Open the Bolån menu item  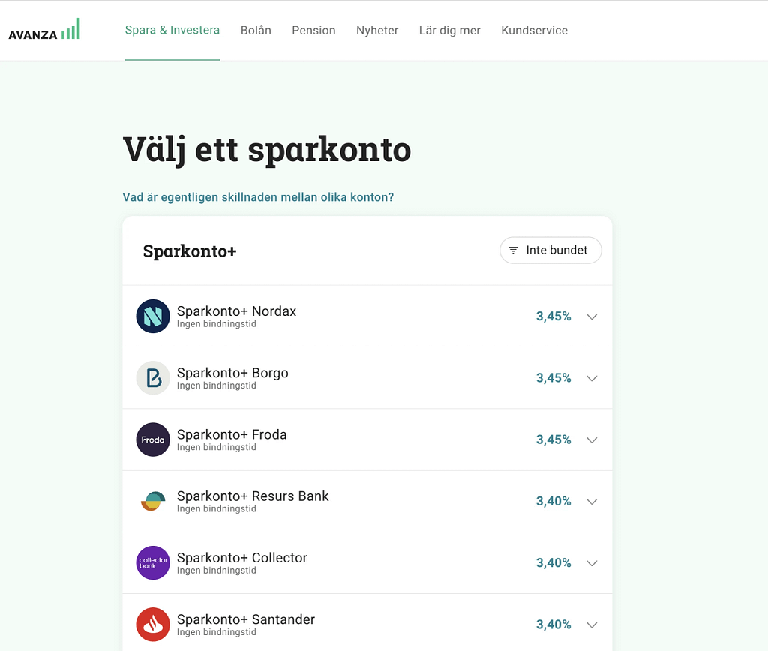tap(256, 30)
